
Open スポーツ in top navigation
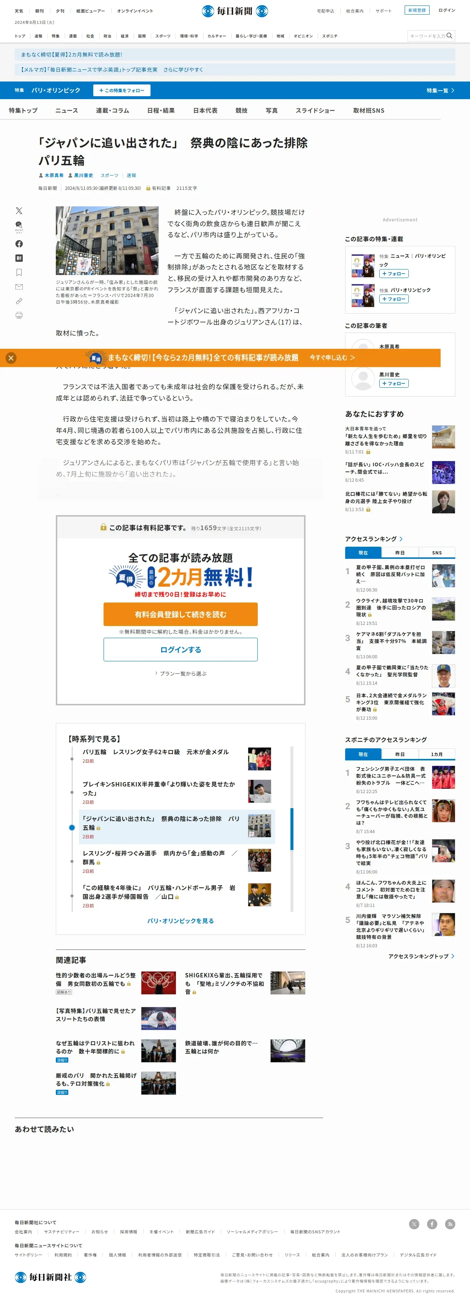coord(163,36)
